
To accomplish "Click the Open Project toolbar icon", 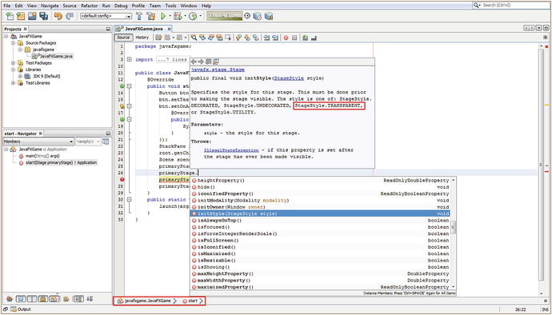I will (x=32, y=16).
